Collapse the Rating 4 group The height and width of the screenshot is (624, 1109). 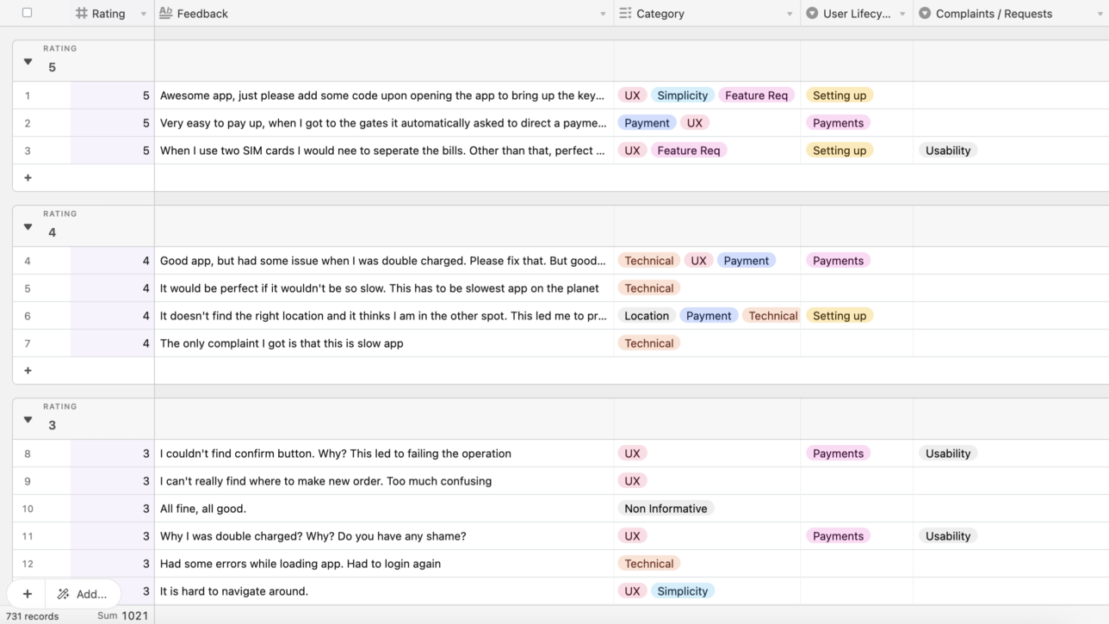pyautogui.click(x=28, y=227)
